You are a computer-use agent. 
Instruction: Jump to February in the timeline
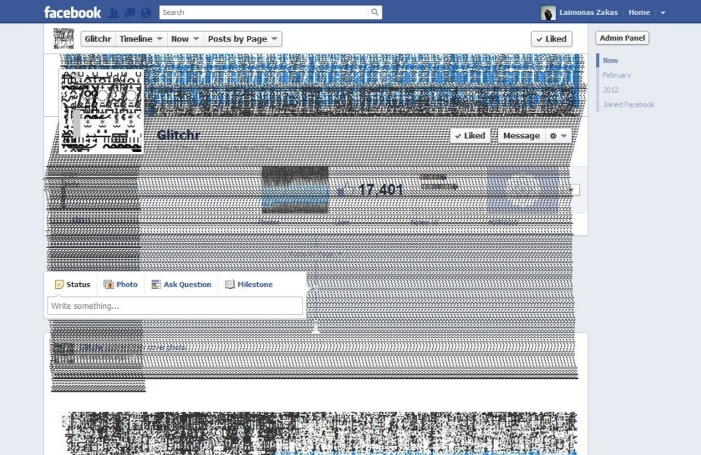[616, 75]
